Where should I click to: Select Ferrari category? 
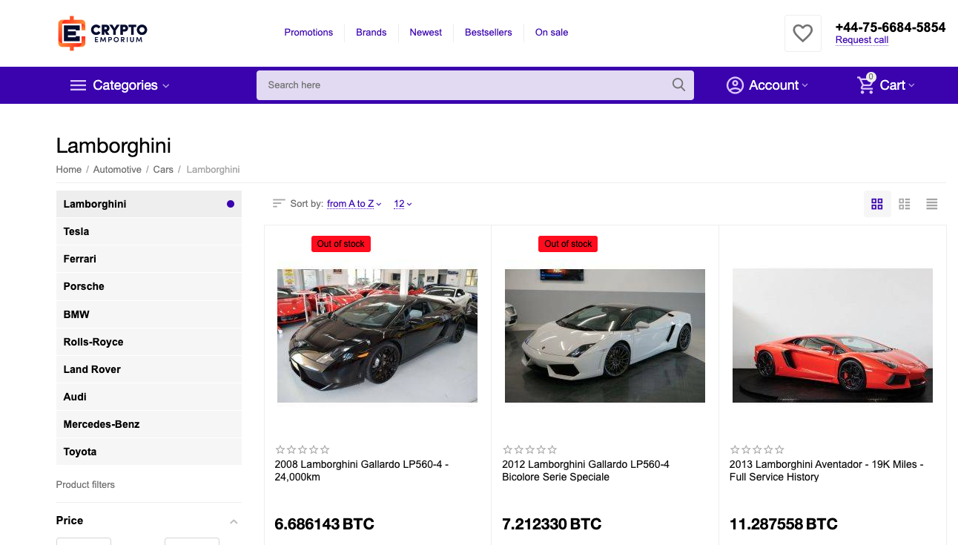click(149, 259)
